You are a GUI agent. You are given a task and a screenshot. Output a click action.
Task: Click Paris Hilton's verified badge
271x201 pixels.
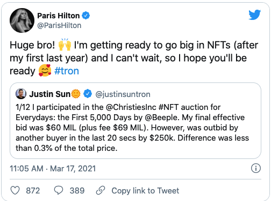pyautogui.click(x=86, y=16)
